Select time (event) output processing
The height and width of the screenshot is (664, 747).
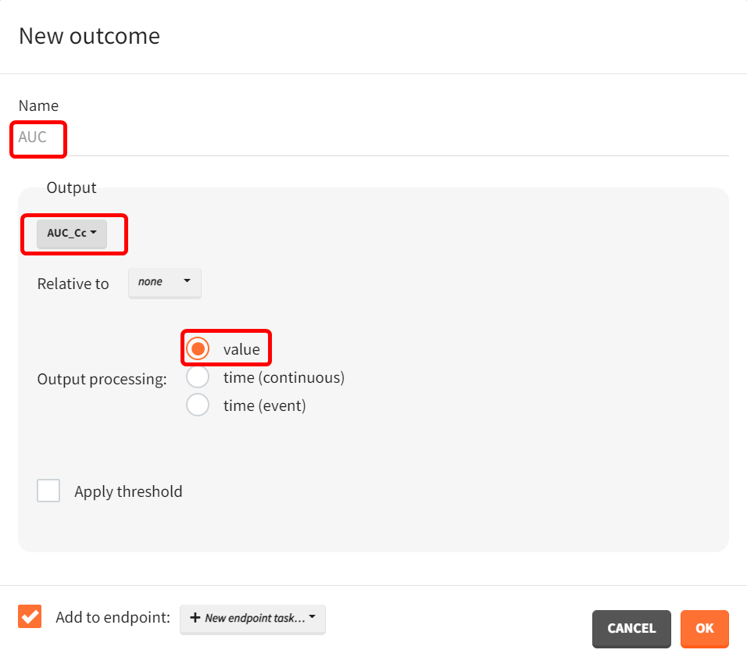point(198,405)
